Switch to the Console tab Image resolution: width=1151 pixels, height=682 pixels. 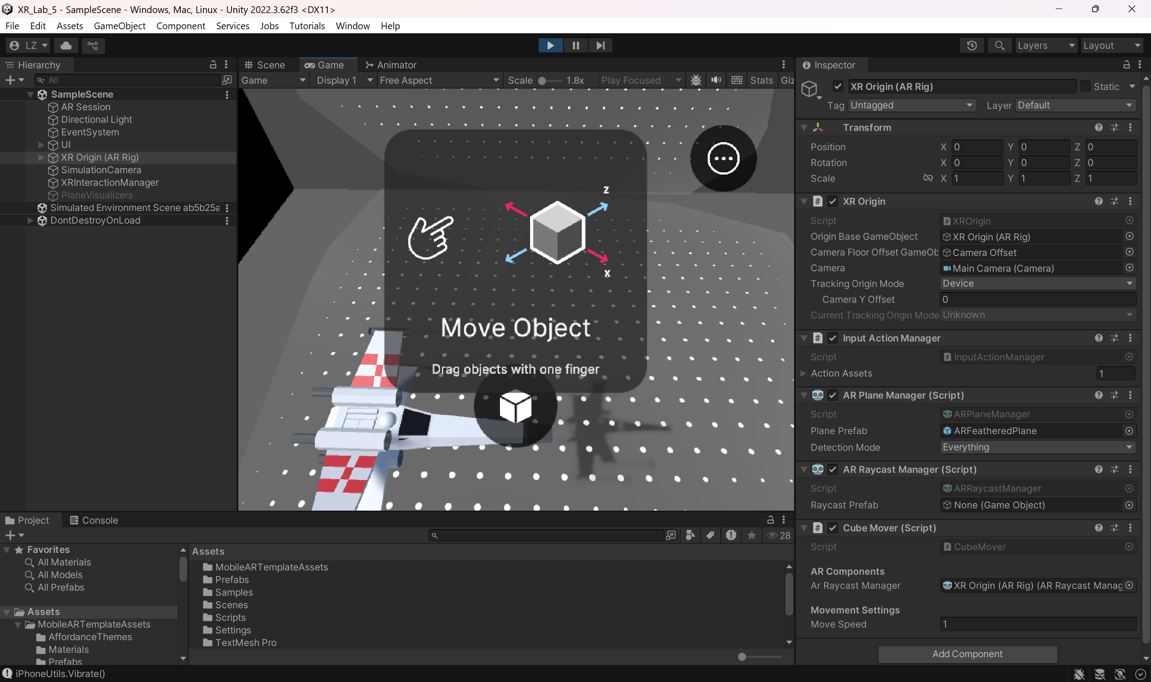point(94,520)
